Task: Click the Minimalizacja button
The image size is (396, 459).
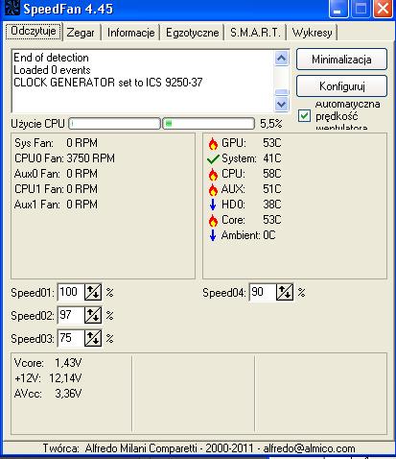Action: (341, 60)
